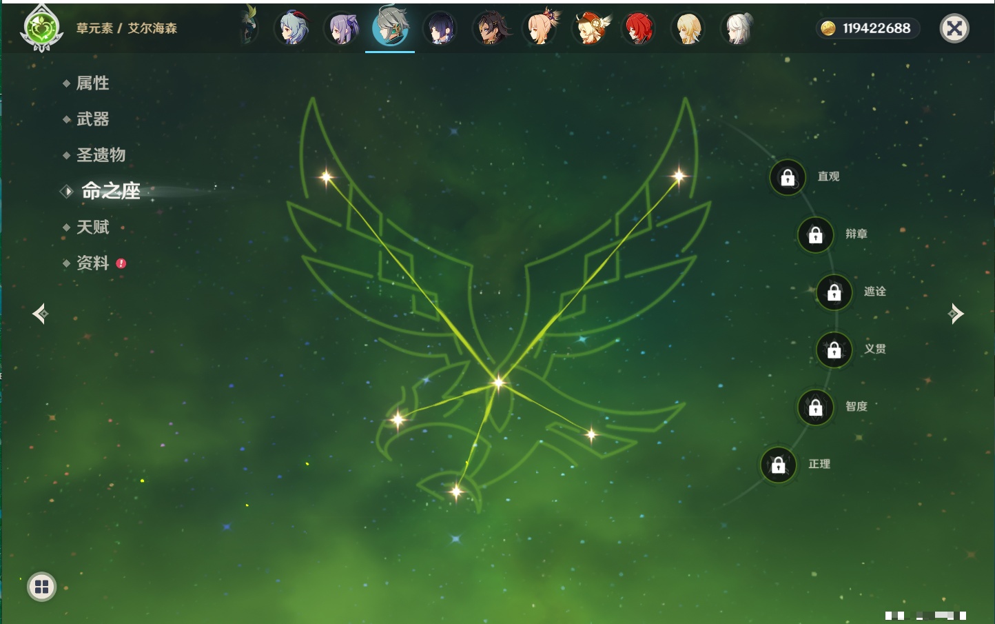The width and height of the screenshot is (995, 624).
Task: Click the bottom-most star of the constellation
Action: tap(456, 492)
